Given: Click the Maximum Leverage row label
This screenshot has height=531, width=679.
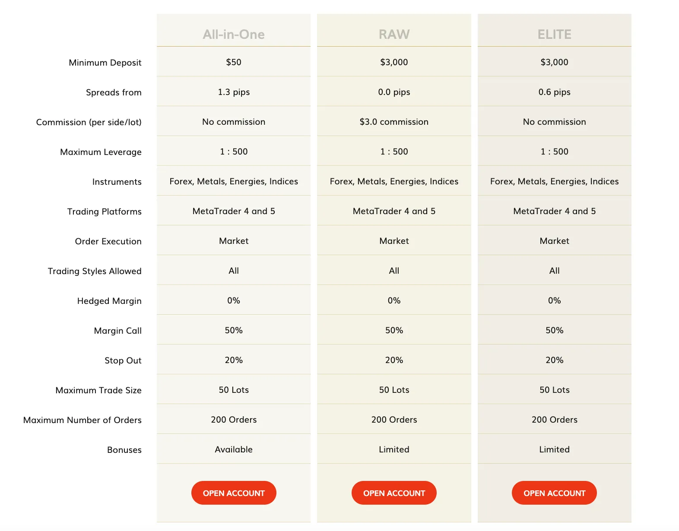Looking at the screenshot, I should (101, 152).
